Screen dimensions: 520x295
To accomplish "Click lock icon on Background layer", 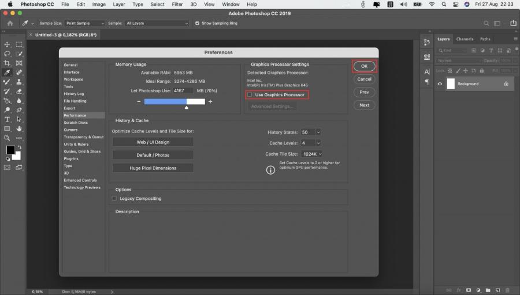I will coord(506,84).
